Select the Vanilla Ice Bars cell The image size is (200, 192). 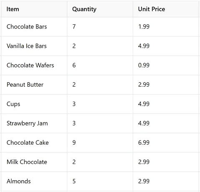coord(34,46)
